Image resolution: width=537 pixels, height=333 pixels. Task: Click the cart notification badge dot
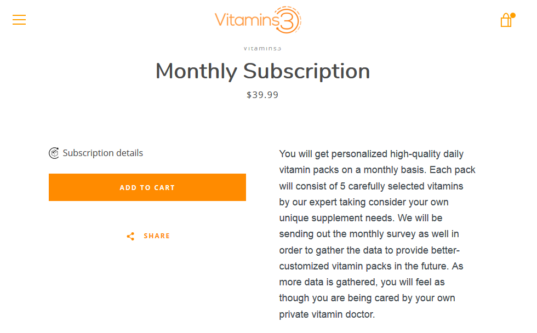tap(512, 15)
